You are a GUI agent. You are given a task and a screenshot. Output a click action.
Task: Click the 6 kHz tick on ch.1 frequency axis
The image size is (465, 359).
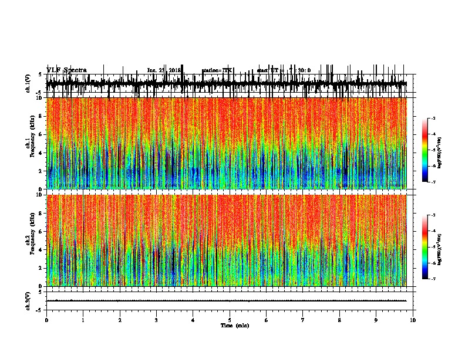pyautogui.click(x=41, y=134)
